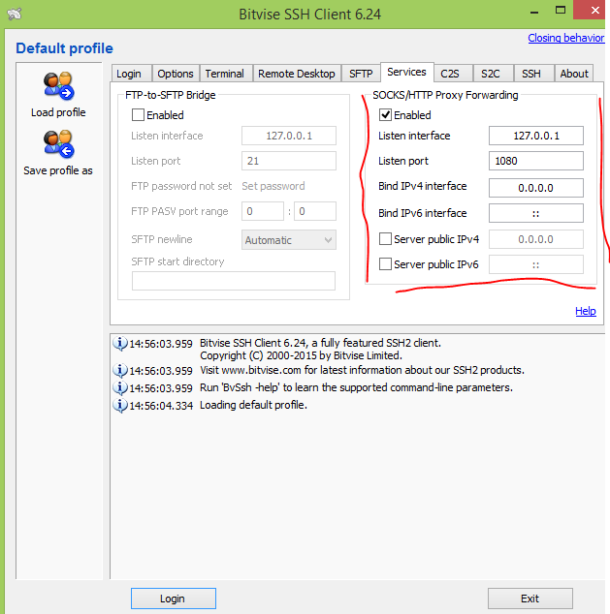Open the SFTP newline dropdown
This screenshot has height=614, width=610.
[289, 240]
